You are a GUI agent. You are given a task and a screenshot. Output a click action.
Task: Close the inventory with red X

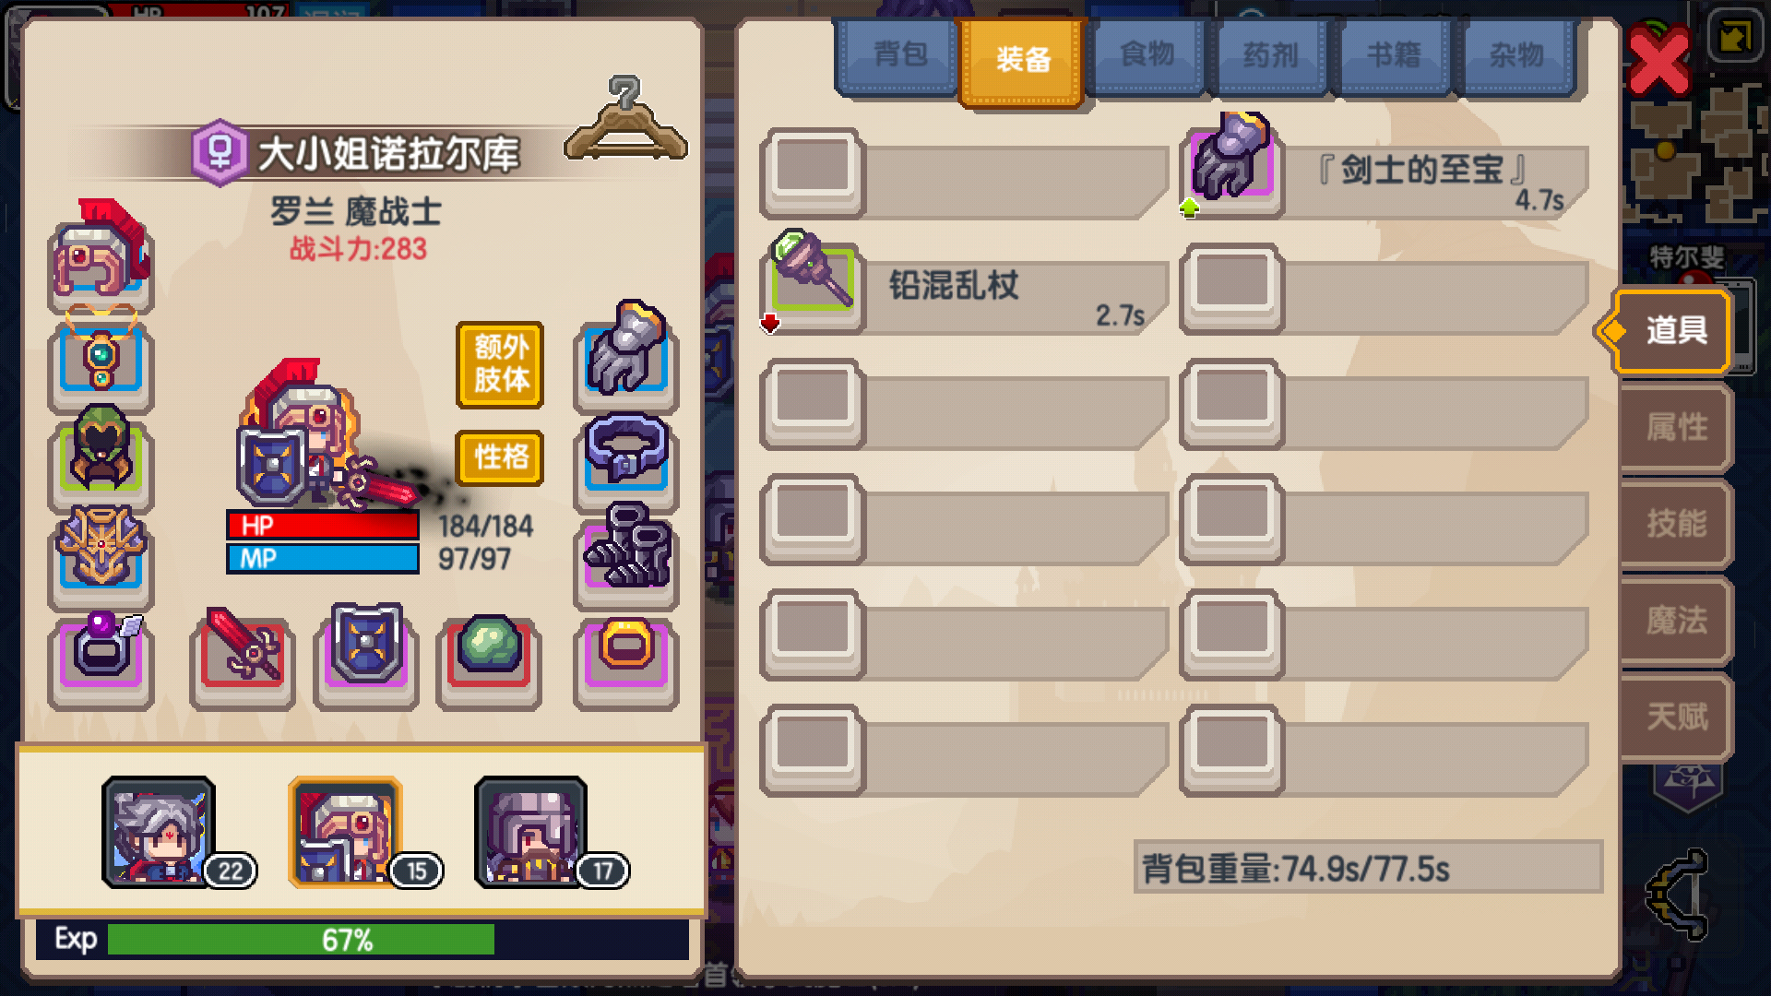pyautogui.click(x=1659, y=61)
